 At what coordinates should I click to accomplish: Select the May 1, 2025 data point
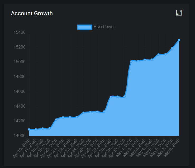pyautogui.click(x=131, y=61)
